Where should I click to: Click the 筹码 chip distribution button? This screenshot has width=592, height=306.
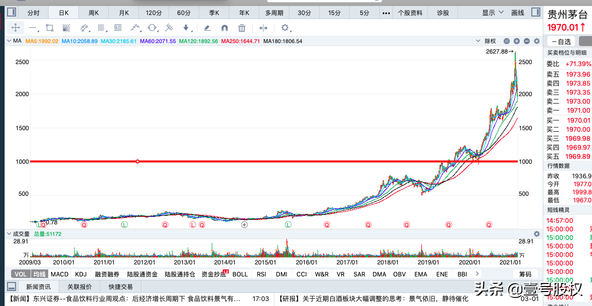[x=525, y=274]
